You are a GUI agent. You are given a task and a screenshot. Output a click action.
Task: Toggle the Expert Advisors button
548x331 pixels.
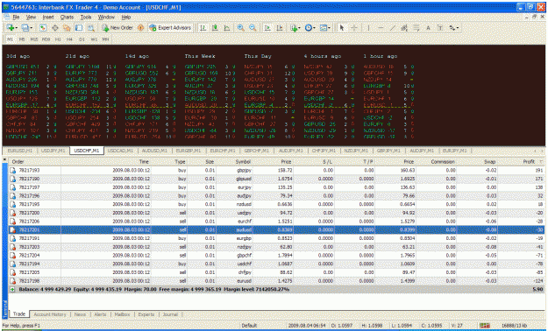coord(170,28)
